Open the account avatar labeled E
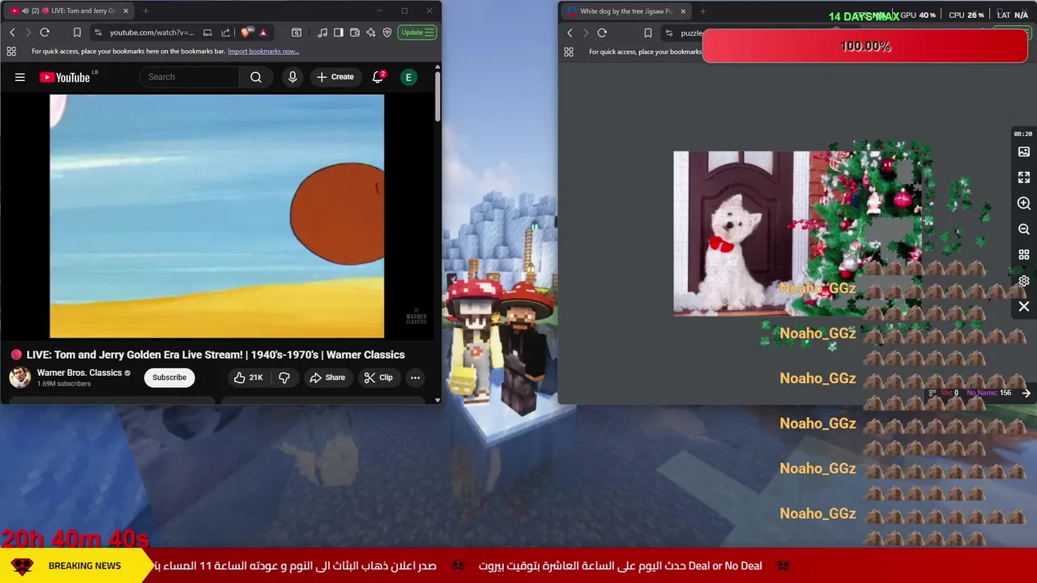The image size is (1037, 583). [408, 77]
